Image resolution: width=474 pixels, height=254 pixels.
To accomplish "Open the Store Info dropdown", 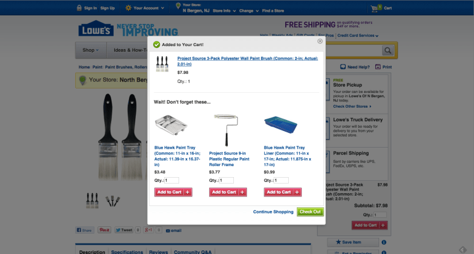I will (x=224, y=10).
